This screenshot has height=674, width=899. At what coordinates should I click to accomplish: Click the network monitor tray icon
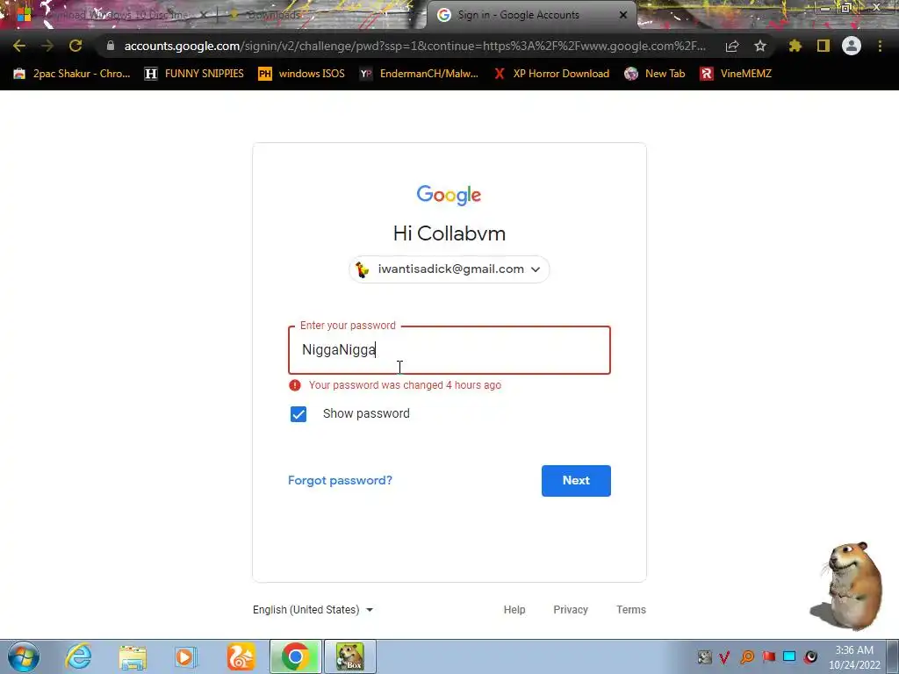click(789, 656)
